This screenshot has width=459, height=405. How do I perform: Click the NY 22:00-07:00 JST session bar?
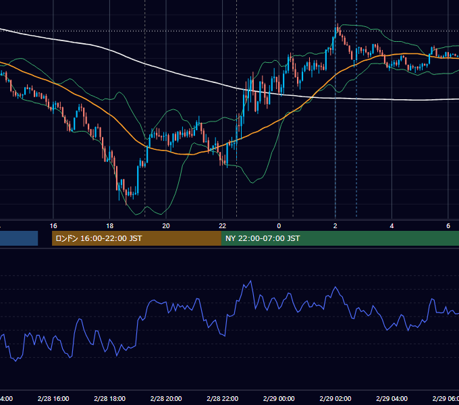coord(340,238)
